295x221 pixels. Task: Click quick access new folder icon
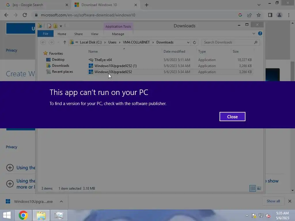coord(55,26)
